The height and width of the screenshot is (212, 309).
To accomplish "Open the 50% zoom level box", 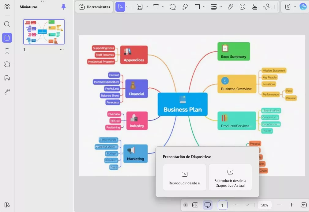I will click(x=265, y=205).
